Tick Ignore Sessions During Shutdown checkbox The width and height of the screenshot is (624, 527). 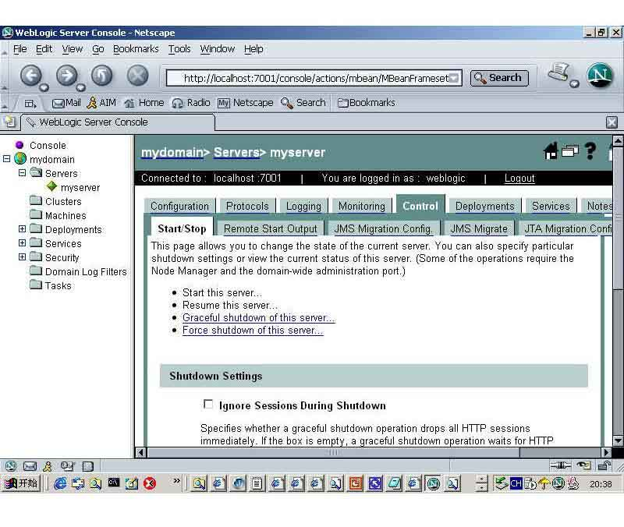coord(208,404)
